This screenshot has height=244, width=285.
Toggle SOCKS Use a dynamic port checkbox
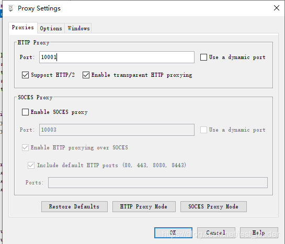[x=203, y=130]
